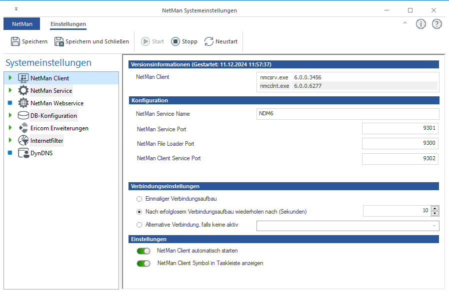
Task: Select the DB-Konfiguration database icon
Action: coord(23,116)
